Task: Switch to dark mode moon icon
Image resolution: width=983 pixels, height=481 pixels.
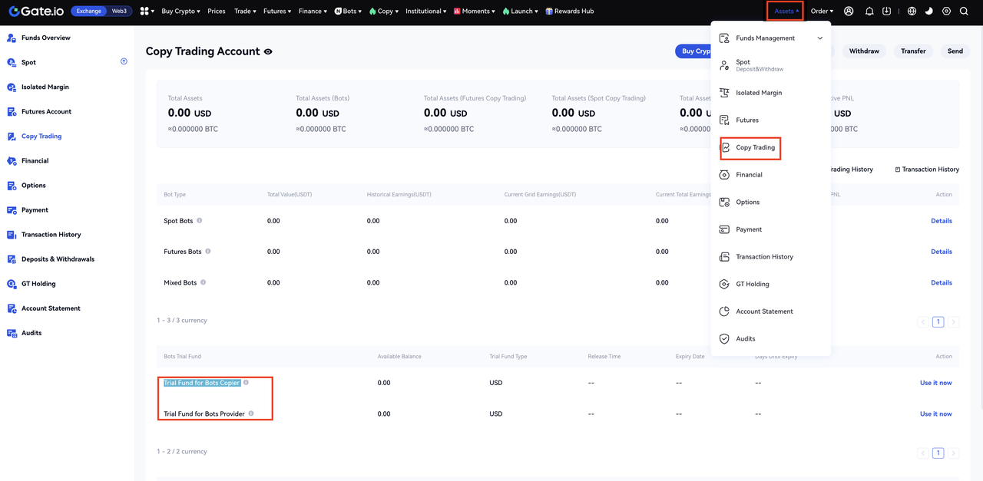Action: click(x=928, y=12)
